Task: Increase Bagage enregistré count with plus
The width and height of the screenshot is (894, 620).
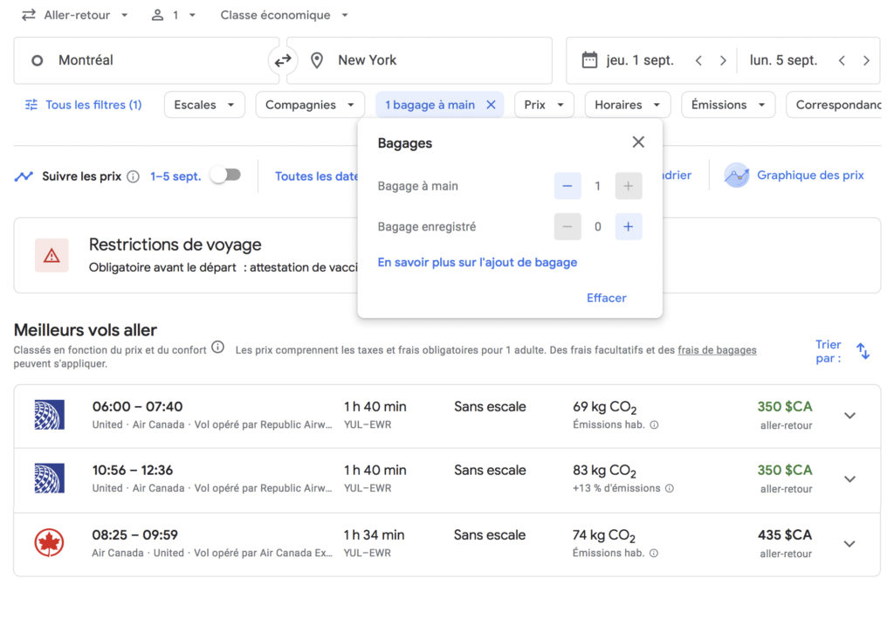Action: click(628, 227)
